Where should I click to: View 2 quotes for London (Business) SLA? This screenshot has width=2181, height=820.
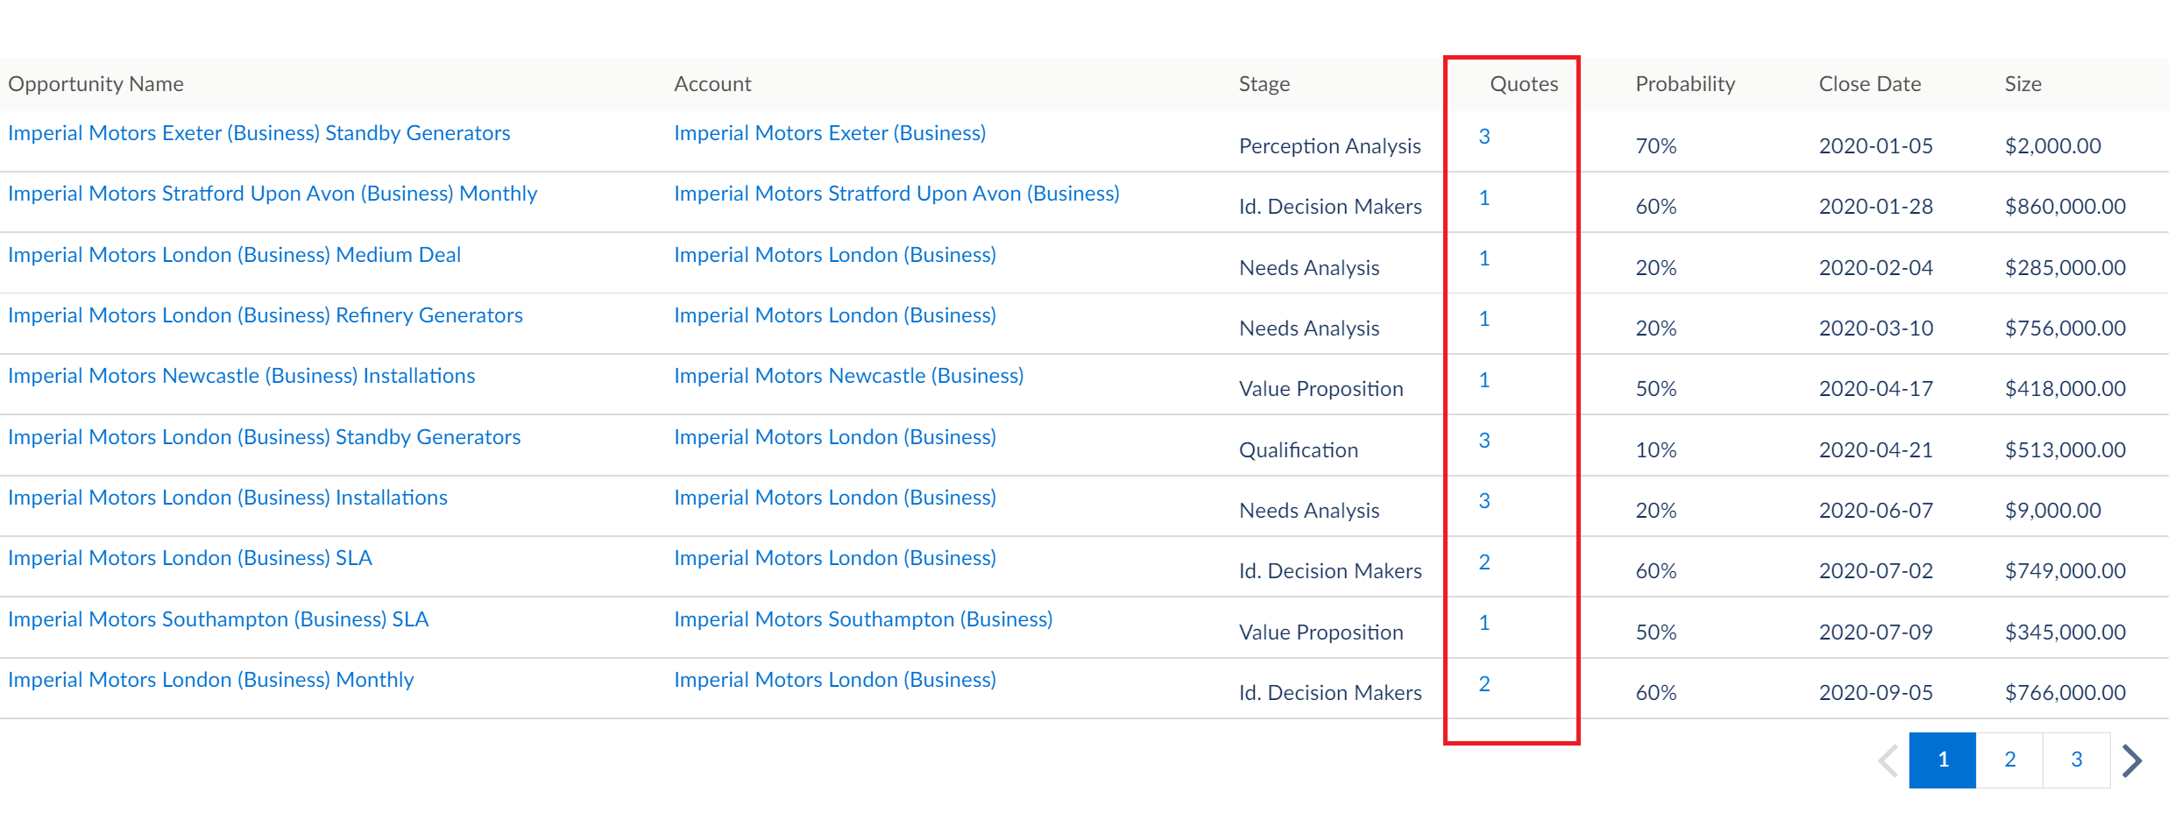(x=1484, y=562)
